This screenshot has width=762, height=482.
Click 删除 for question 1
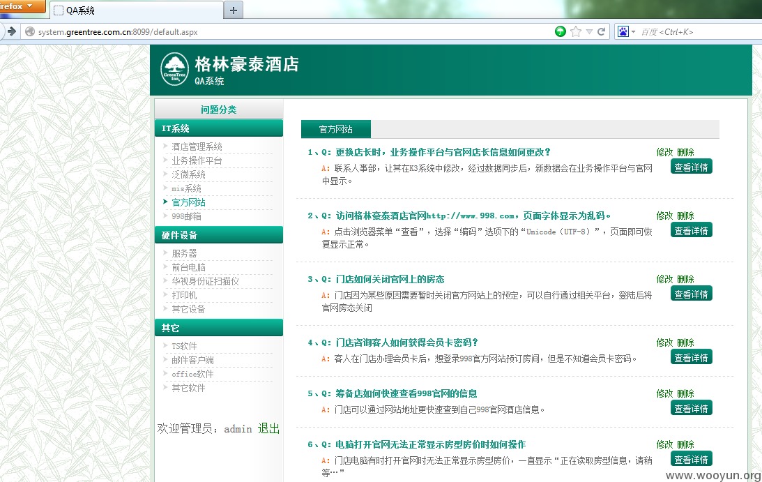coord(686,152)
